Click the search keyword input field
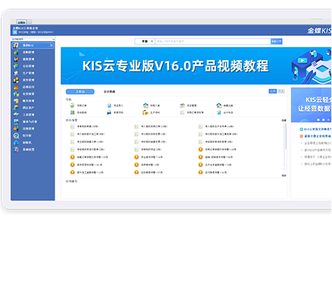Screen dimensions: 332x284 [x=213, y=41]
